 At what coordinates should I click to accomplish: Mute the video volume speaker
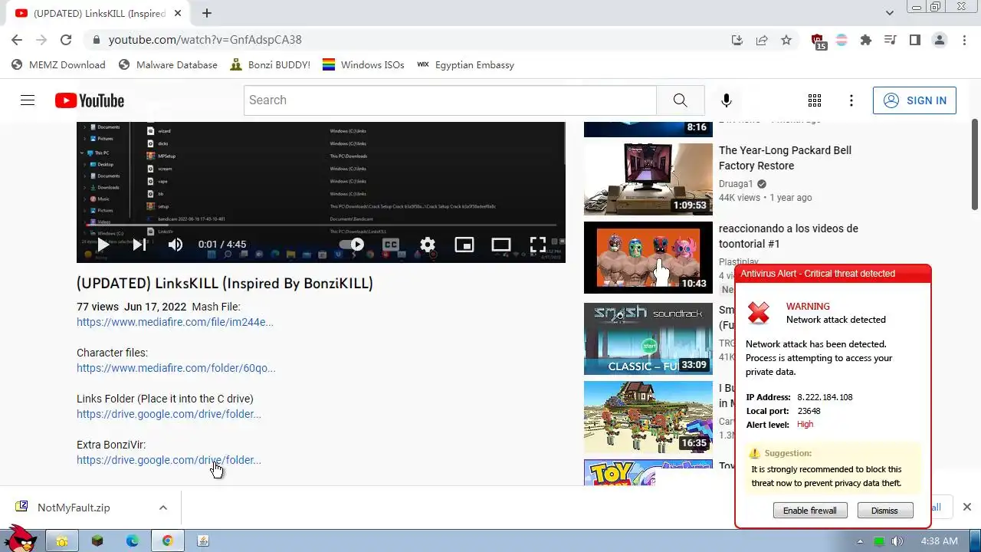pos(176,245)
